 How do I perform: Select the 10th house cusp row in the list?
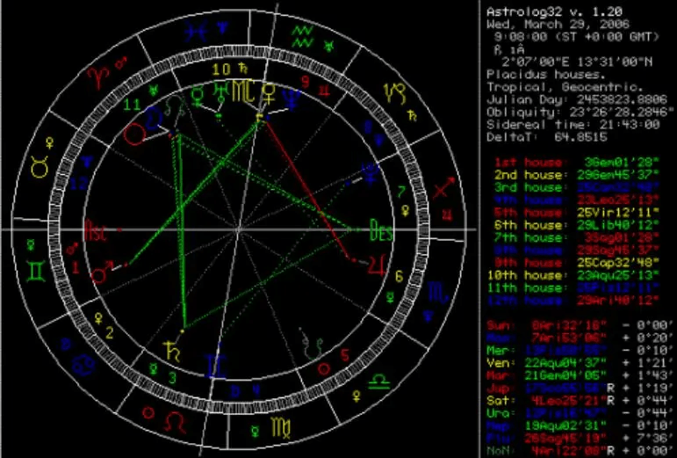coord(573,275)
